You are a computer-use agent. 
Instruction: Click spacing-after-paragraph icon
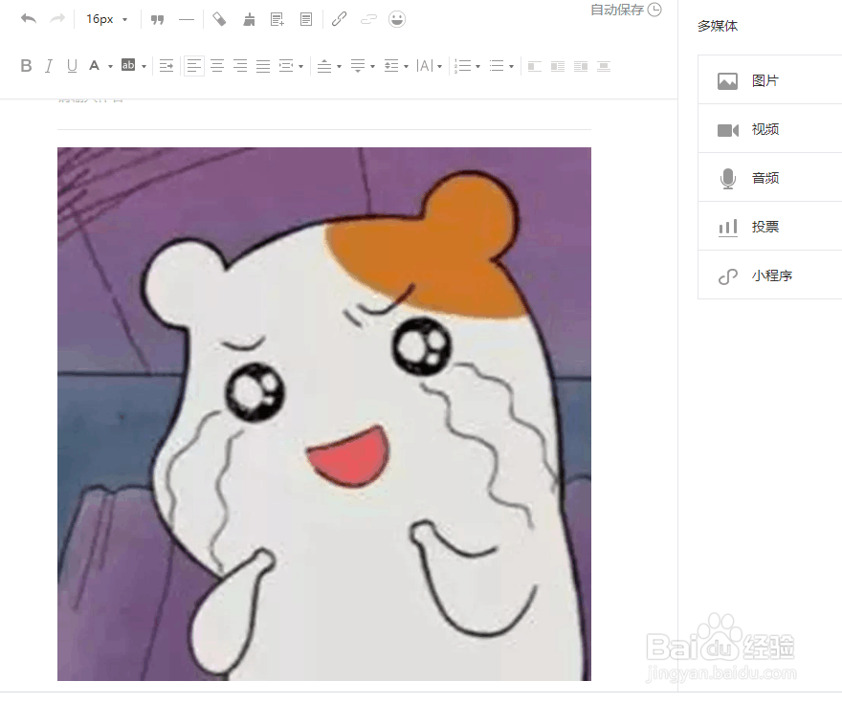click(358, 67)
